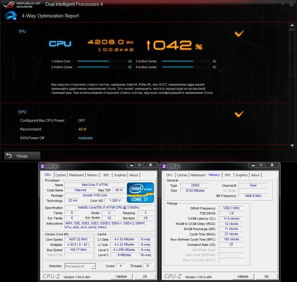Click the TPU orange checkmark icon
Viewport: 297px width, 282px height.
click(239, 33)
